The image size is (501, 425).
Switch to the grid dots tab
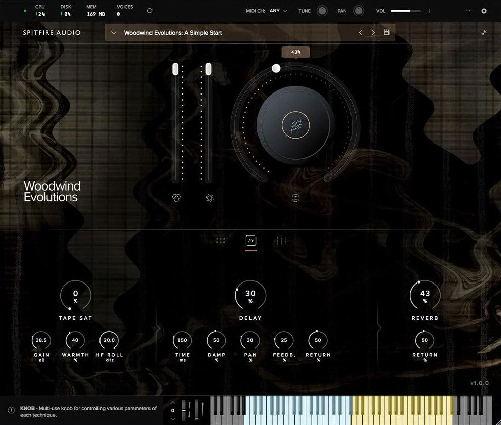pos(221,241)
